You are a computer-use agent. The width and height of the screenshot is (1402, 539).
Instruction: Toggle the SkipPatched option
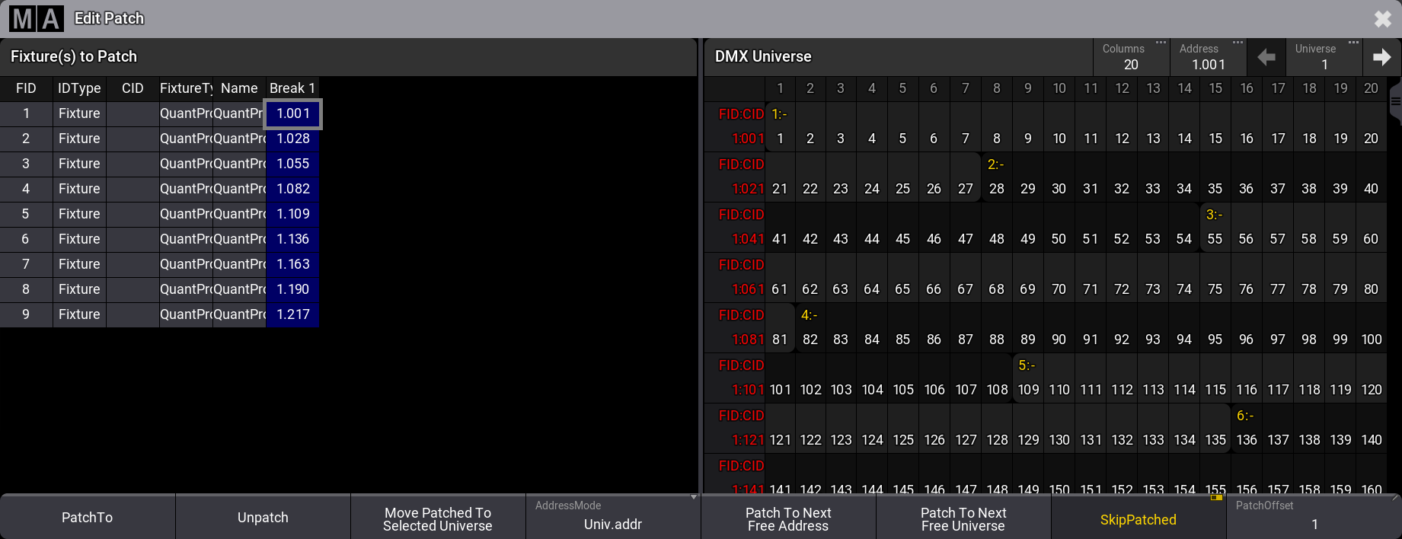click(x=1138, y=519)
